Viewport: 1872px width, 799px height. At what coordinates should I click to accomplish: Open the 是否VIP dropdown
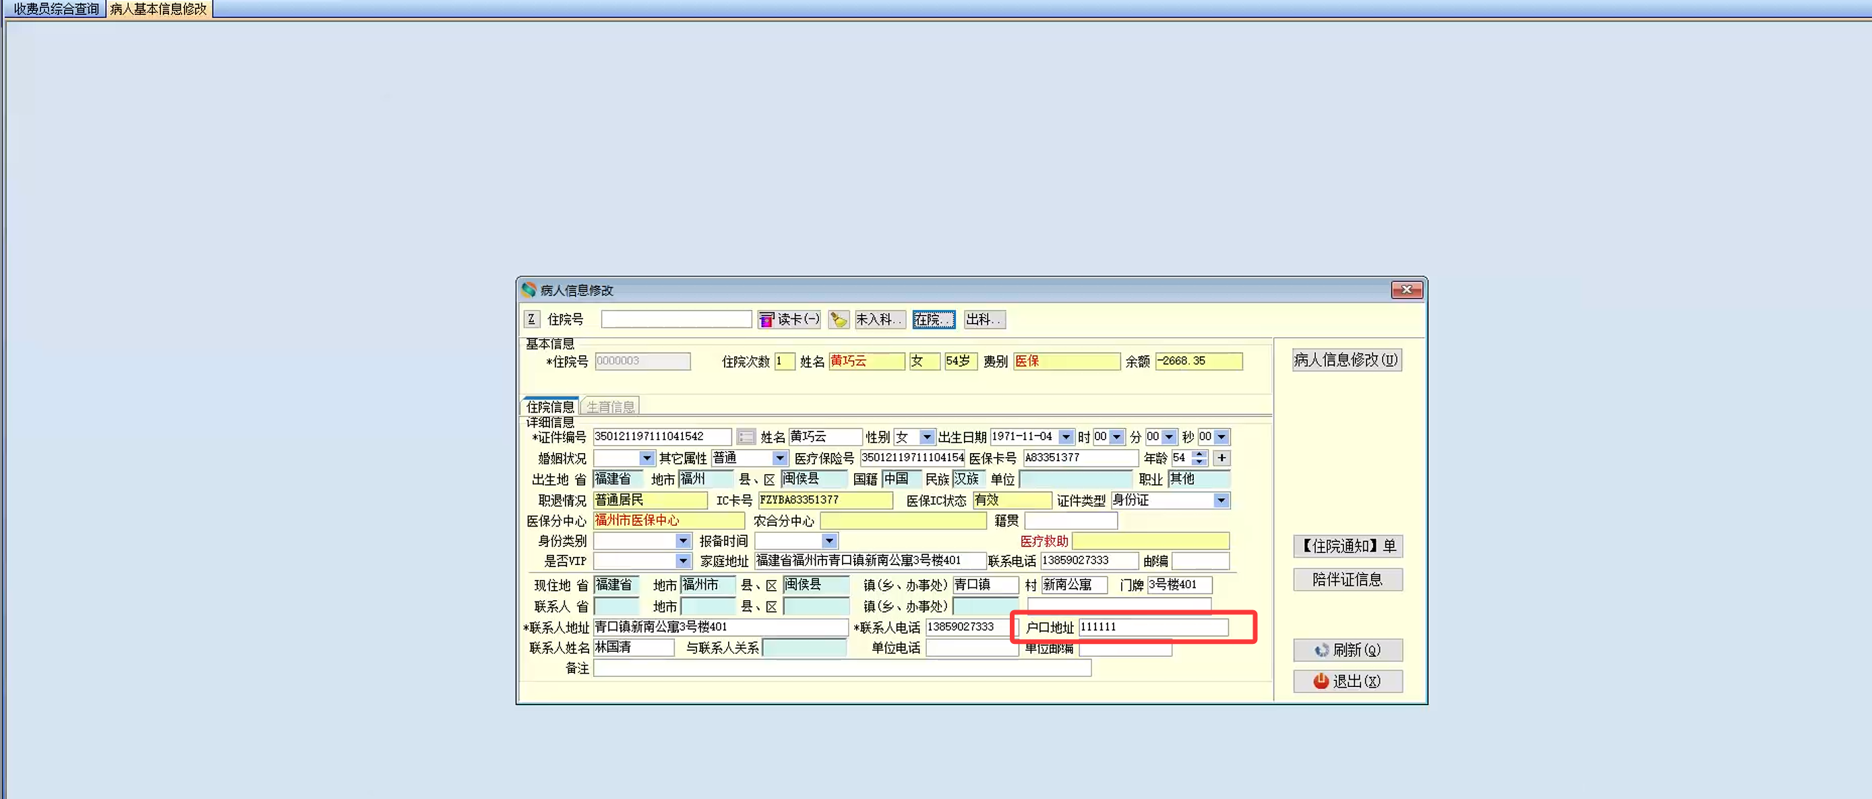point(682,560)
